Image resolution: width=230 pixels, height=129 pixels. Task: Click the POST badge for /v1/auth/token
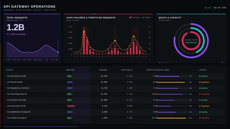(70, 82)
